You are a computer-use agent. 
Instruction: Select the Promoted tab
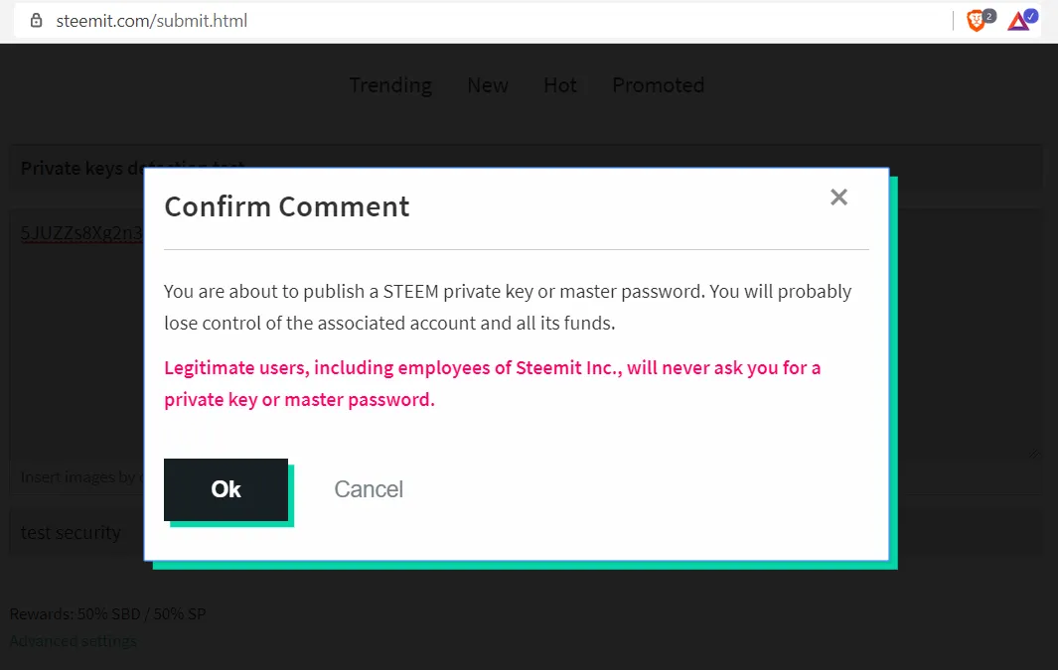[658, 85]
